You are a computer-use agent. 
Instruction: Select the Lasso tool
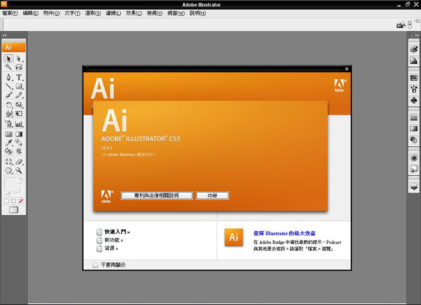19,67
